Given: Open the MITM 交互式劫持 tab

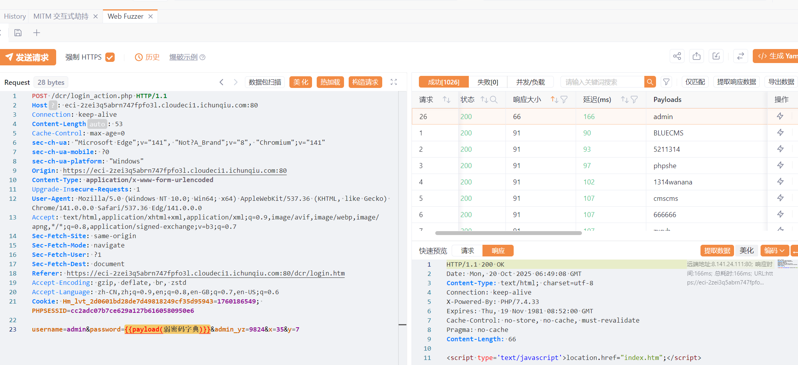Looking at the screenshot, I should click(x=61, y=16).
